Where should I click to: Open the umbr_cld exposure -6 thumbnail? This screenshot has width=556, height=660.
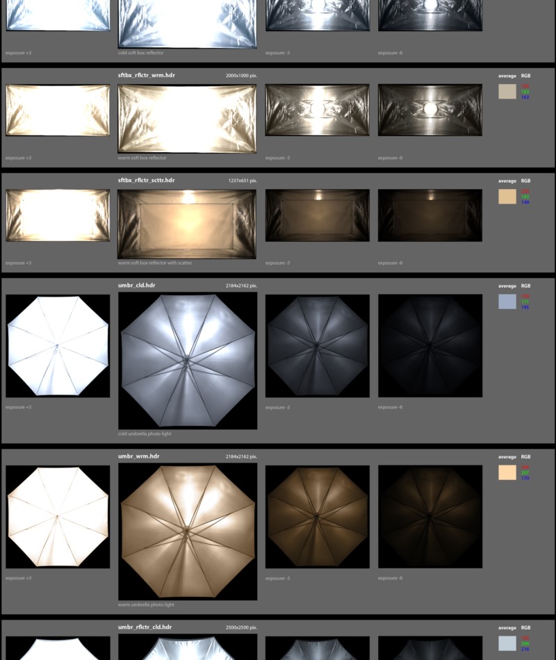click(430, 345)
